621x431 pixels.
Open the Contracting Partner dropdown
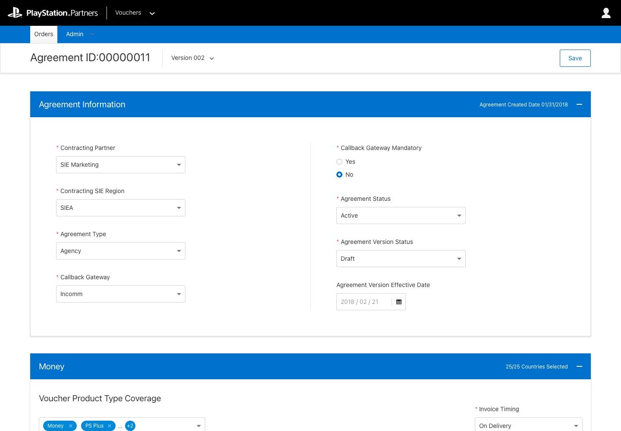[x=121, y=165]
